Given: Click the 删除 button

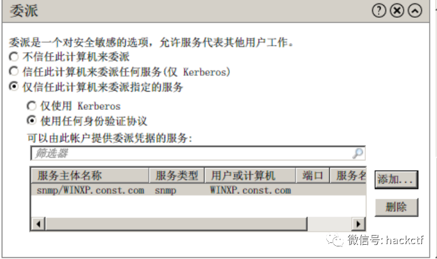Looking at the screenshot, I should click(x=396, y=207).
